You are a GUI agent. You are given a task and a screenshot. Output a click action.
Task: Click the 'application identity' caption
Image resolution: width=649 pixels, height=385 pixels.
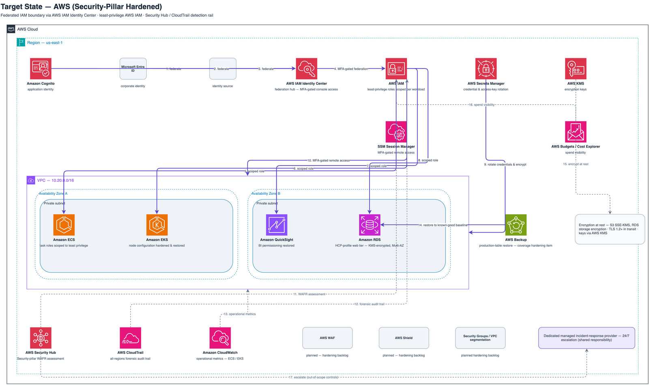point(41,89)
